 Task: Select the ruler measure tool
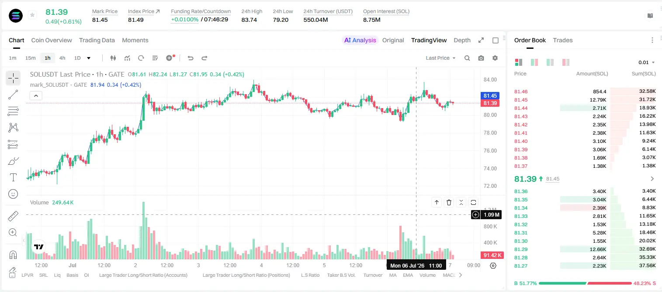[x=13, y=216]
